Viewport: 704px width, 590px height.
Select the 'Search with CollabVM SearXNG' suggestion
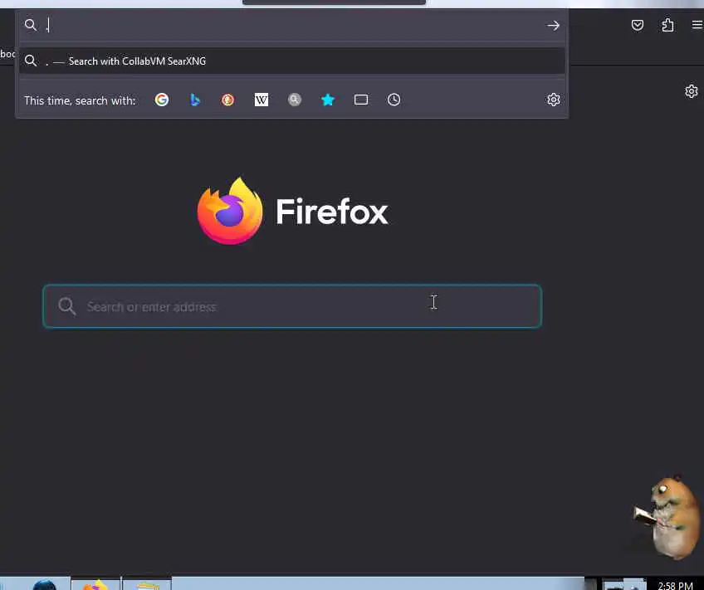tap(292, 61)
